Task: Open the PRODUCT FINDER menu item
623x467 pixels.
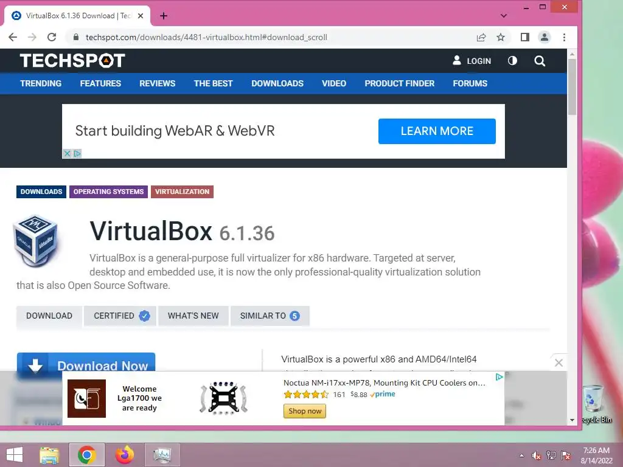Action: click(400, 83)
